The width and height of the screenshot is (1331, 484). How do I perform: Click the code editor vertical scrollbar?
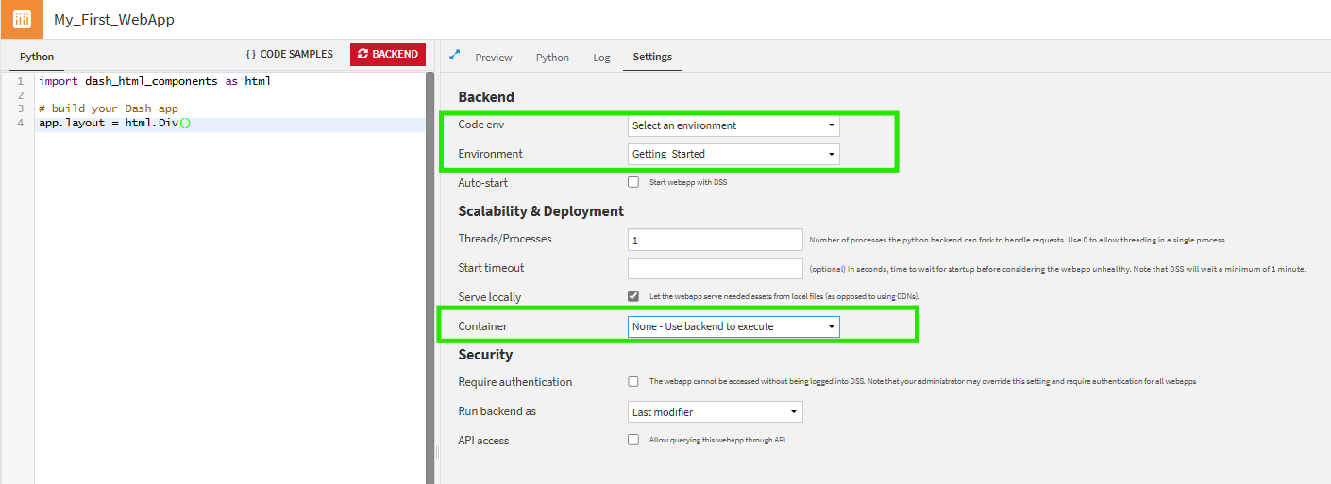[430, 277]
